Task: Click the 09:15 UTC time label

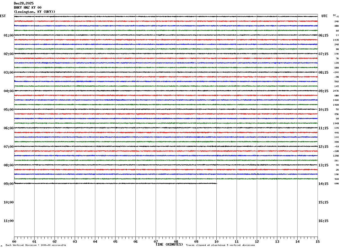Action: 323,91
